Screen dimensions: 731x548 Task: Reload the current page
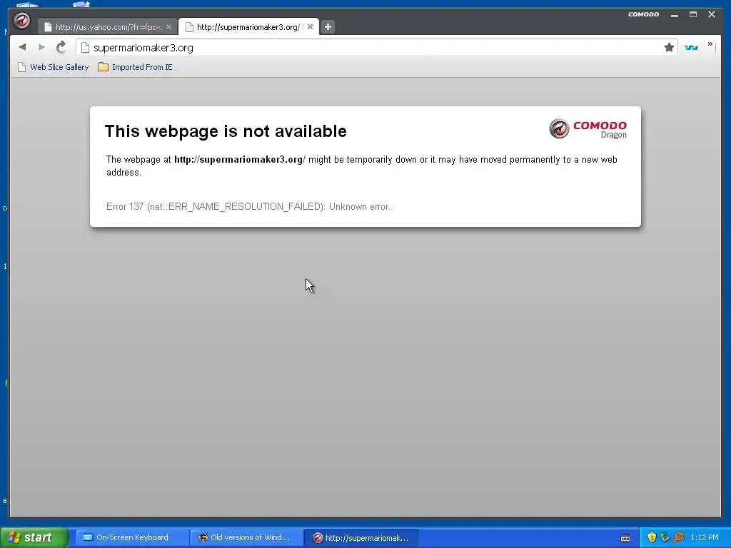tap(61, 47)
